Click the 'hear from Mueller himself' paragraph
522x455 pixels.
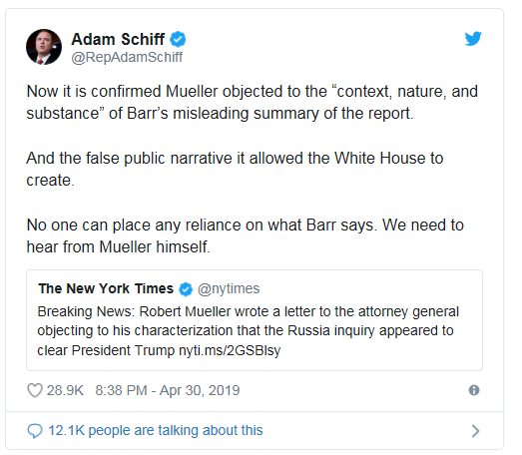245,236
